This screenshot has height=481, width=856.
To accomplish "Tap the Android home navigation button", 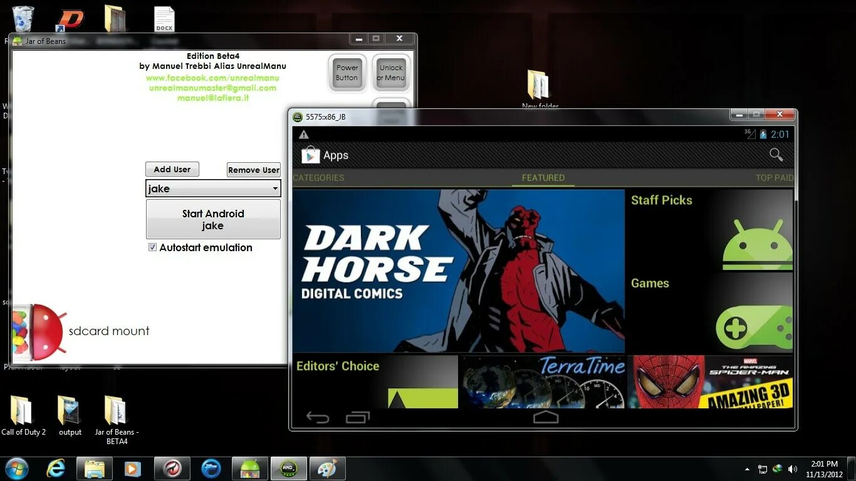I will [x=546, y=417].
